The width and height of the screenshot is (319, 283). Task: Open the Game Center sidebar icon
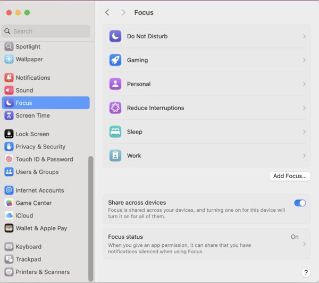pyautogui.click(x=9, y=203)
